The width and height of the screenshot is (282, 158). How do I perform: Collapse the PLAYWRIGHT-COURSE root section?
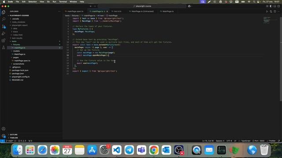tap(19, 16)
